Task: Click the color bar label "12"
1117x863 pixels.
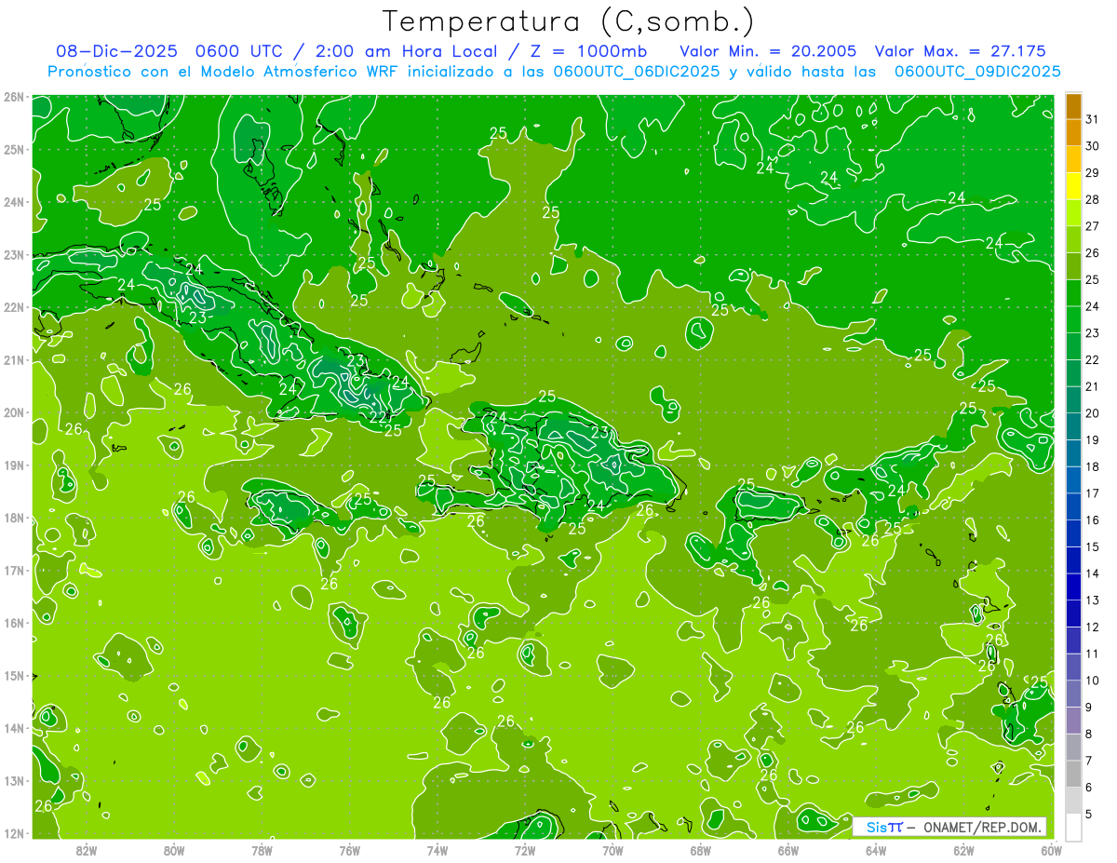Action: pos(1092,627)
